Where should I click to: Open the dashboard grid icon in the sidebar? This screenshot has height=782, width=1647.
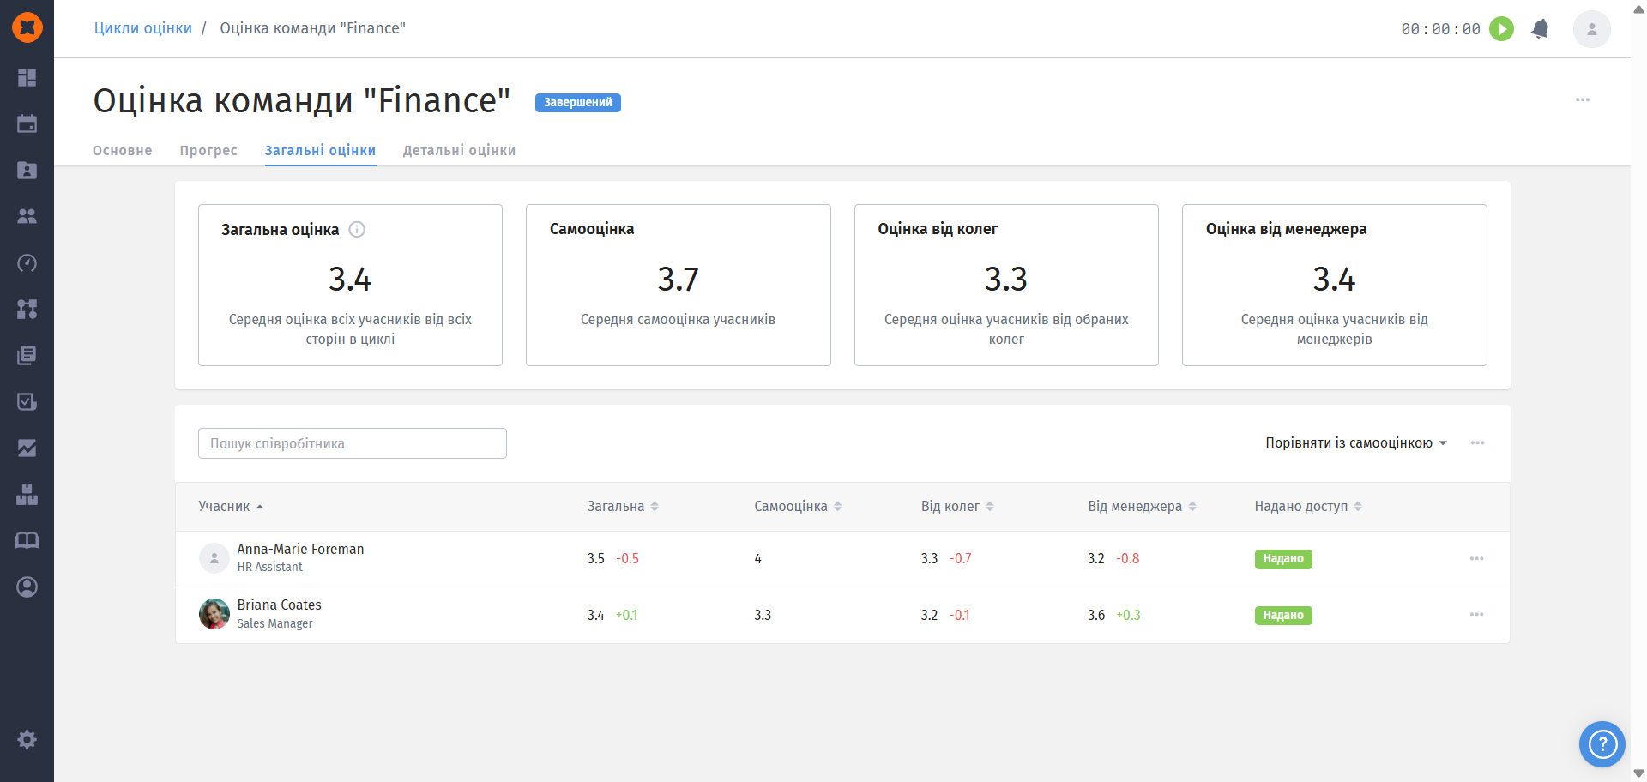[x=27, y=78]
